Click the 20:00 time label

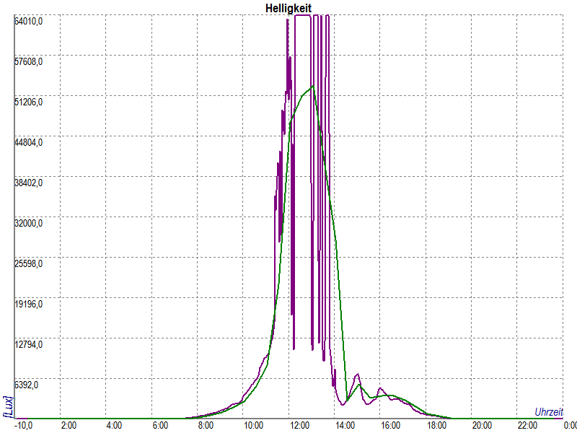[482, 426]
